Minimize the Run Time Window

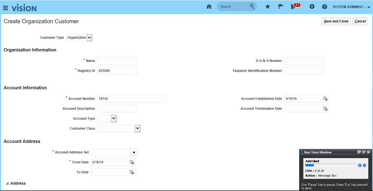click(359, 152)
